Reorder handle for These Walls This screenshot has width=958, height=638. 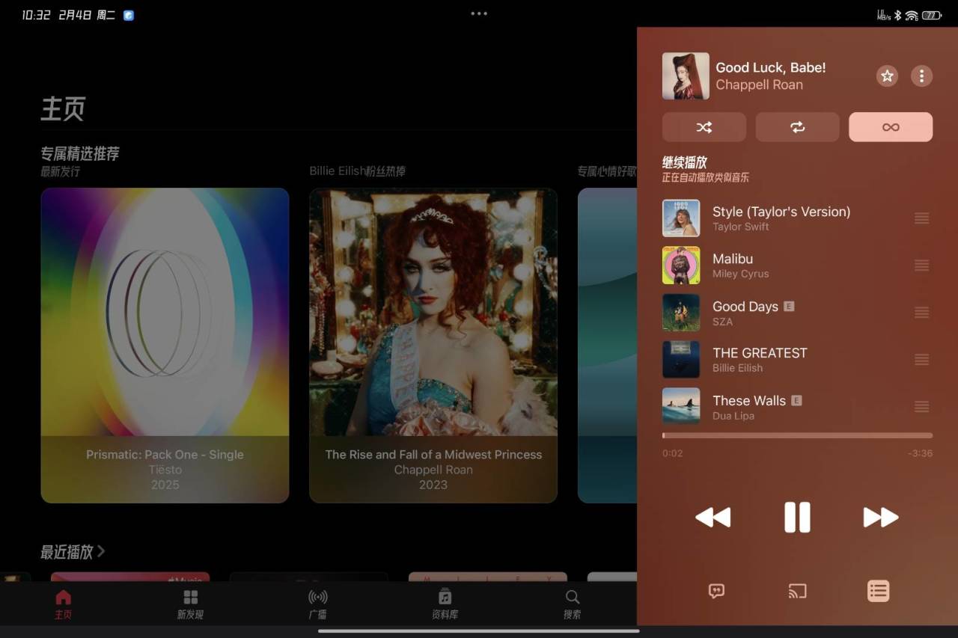[x=922, y=407]
